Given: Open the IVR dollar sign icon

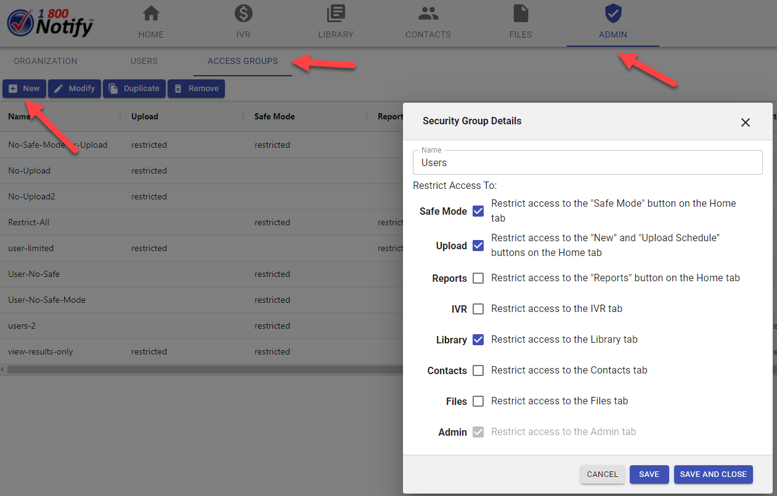Looking at the screenshot, I should [243, 14].
